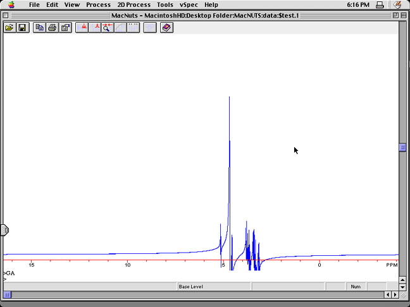Click the Open file folder icon

pos(9,28)
